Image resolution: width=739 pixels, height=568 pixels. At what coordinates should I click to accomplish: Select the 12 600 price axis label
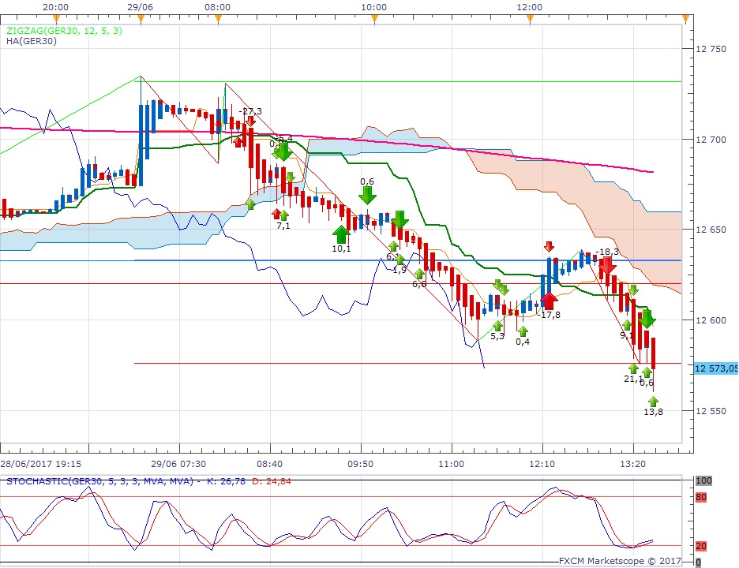[711, 320]
